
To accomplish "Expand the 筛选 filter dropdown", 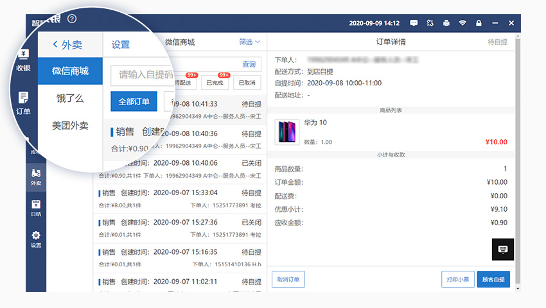I will (x=249, y=42).
